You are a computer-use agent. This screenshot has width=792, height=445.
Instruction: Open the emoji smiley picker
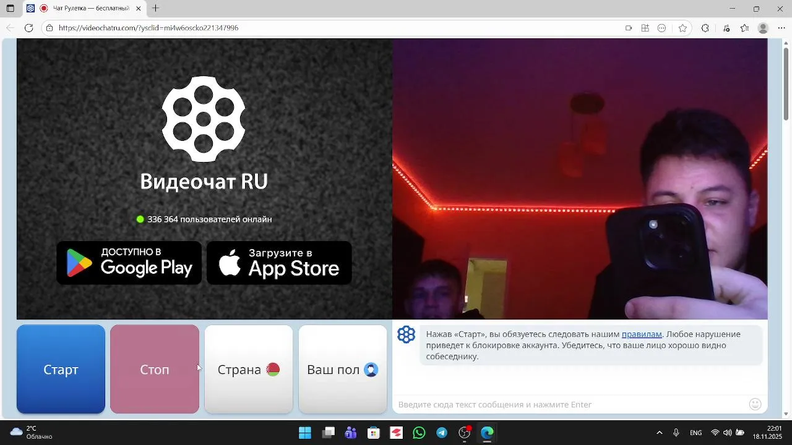(x=755, y=404)
